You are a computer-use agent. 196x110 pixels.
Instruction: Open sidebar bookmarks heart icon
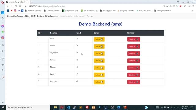[2, 59]
